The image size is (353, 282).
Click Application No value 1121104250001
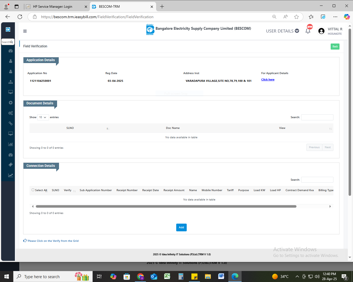(x=41, y=81)
